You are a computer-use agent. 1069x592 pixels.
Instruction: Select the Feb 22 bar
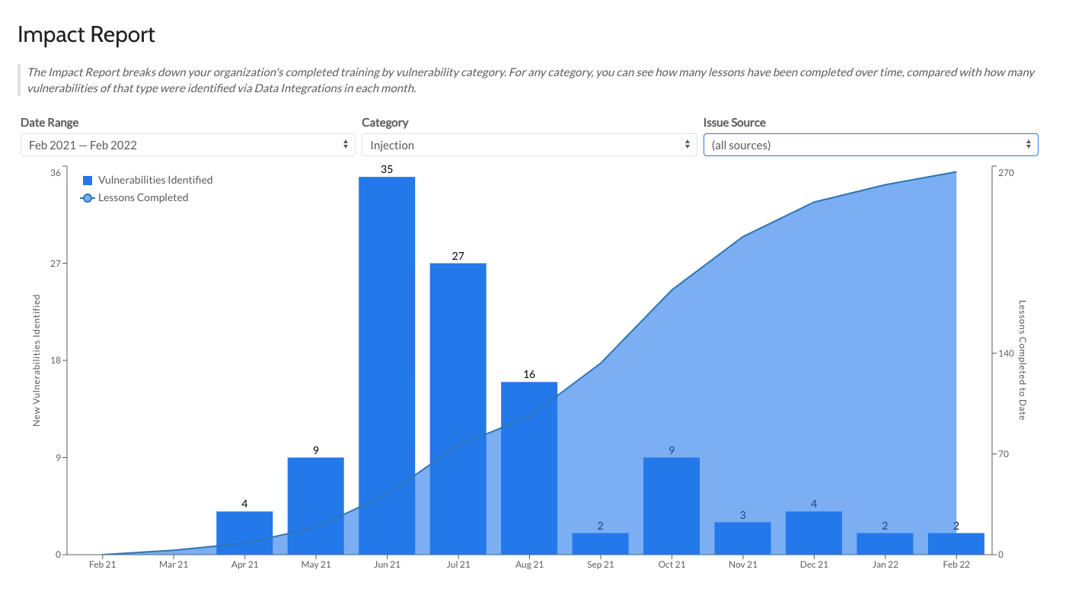point(956,543)
